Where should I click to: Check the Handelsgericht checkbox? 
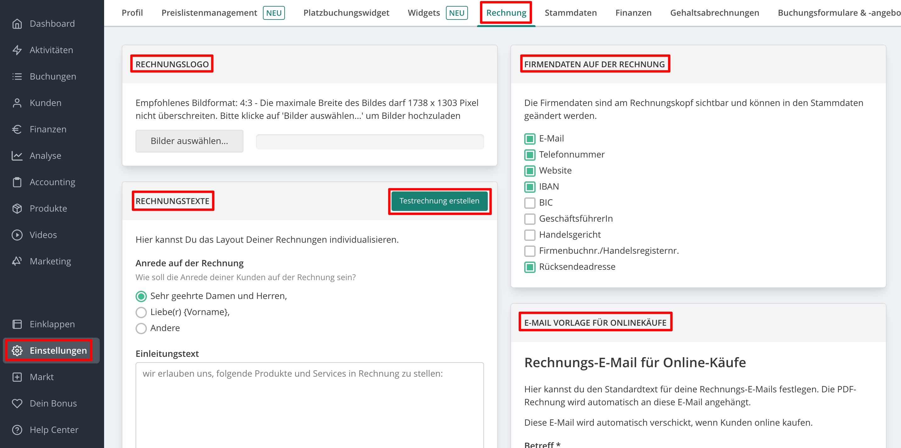530,235
